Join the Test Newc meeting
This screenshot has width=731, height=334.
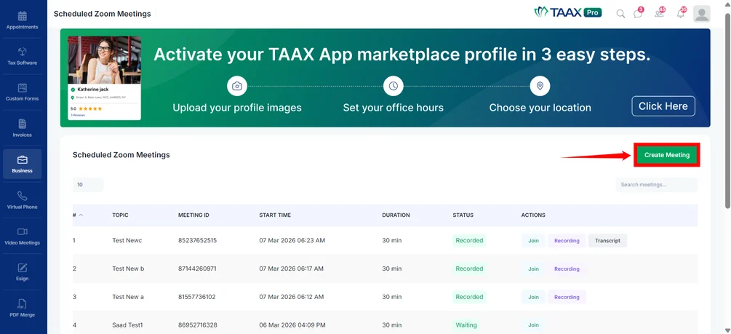[533, 241]
